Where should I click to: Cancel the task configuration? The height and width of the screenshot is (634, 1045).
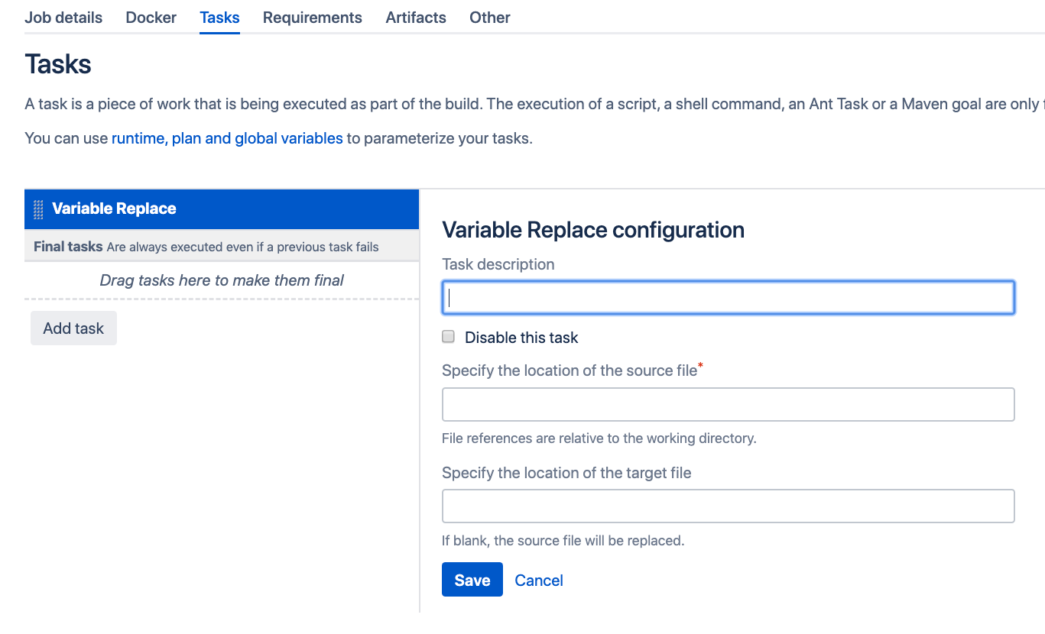tap(539, 581)
